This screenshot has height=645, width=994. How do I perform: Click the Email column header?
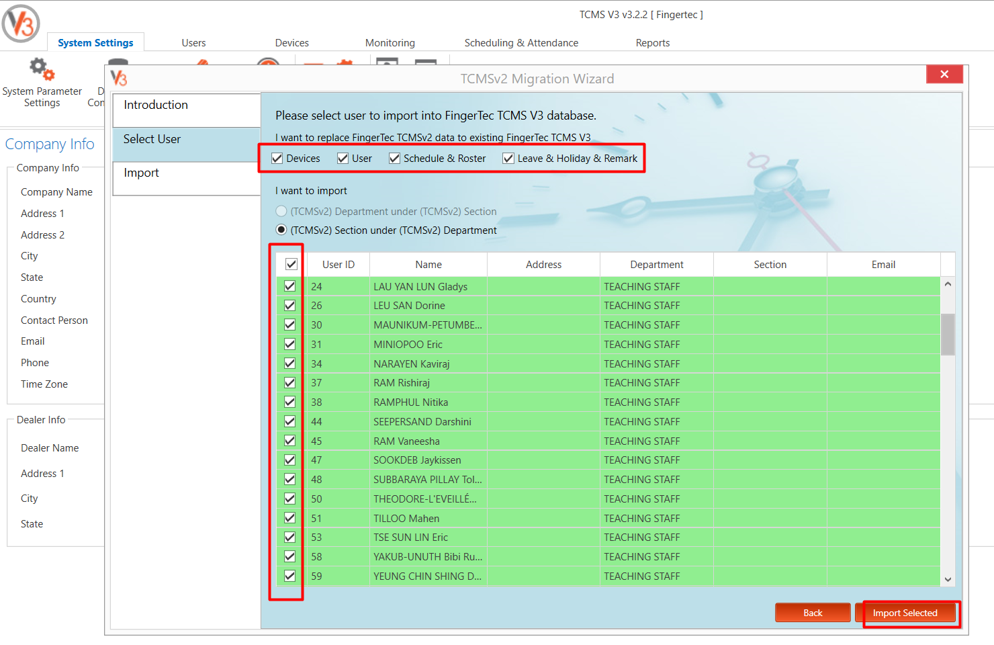click(x=884, y=265)
